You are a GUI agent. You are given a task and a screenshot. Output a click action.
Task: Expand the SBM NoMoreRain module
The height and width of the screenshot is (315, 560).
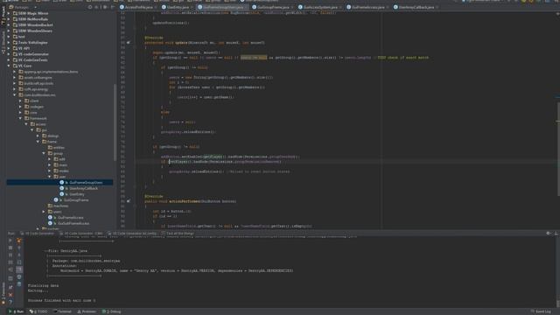pyautogui.click(x=9, y=19)
